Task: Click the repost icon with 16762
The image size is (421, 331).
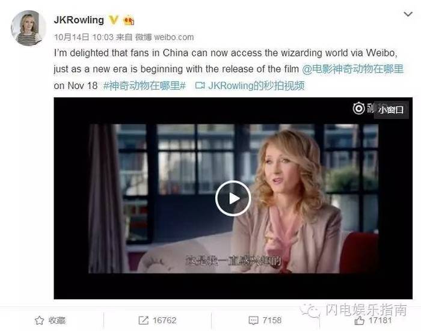Action: (x=143, y=320)
